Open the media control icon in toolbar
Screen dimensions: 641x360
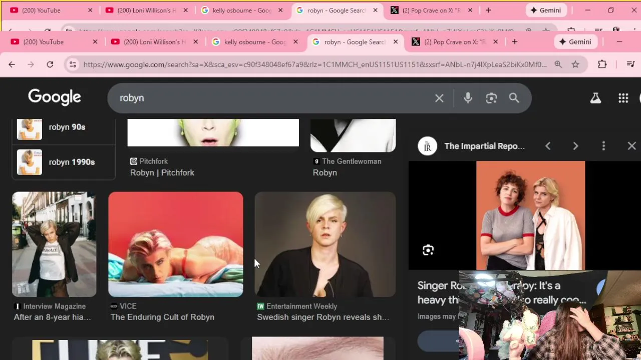(630, 64)
